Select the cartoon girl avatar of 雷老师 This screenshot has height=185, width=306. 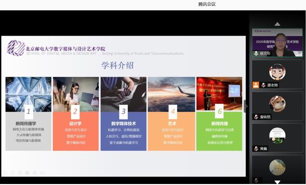[x=277, y=72]
